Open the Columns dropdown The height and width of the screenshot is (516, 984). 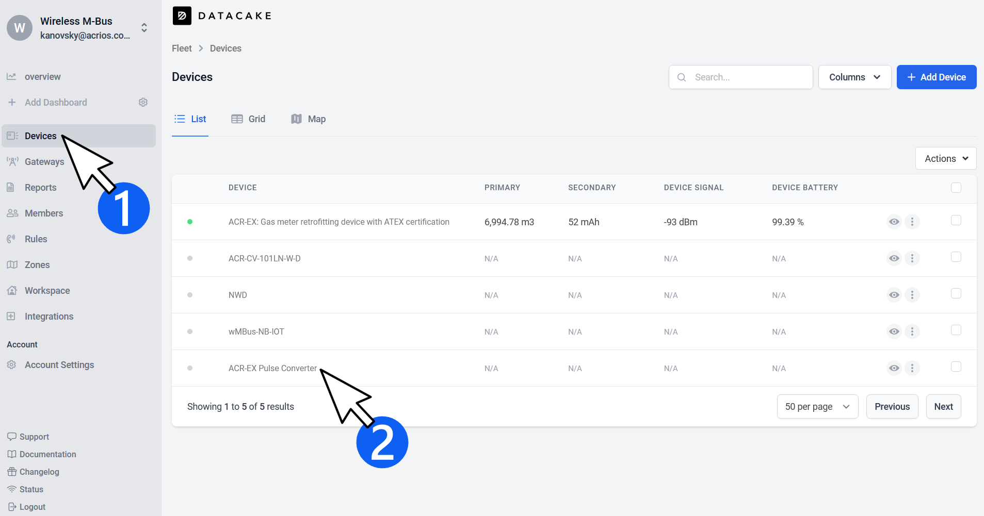coord(854,77)
